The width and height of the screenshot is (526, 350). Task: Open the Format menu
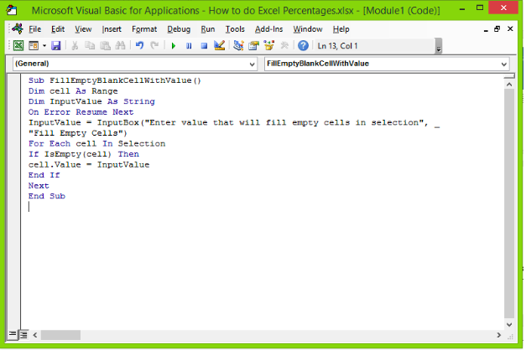[x=144, y=29]
